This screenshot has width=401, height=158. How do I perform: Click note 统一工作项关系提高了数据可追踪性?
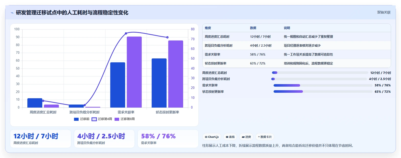[x=308, y=55]
